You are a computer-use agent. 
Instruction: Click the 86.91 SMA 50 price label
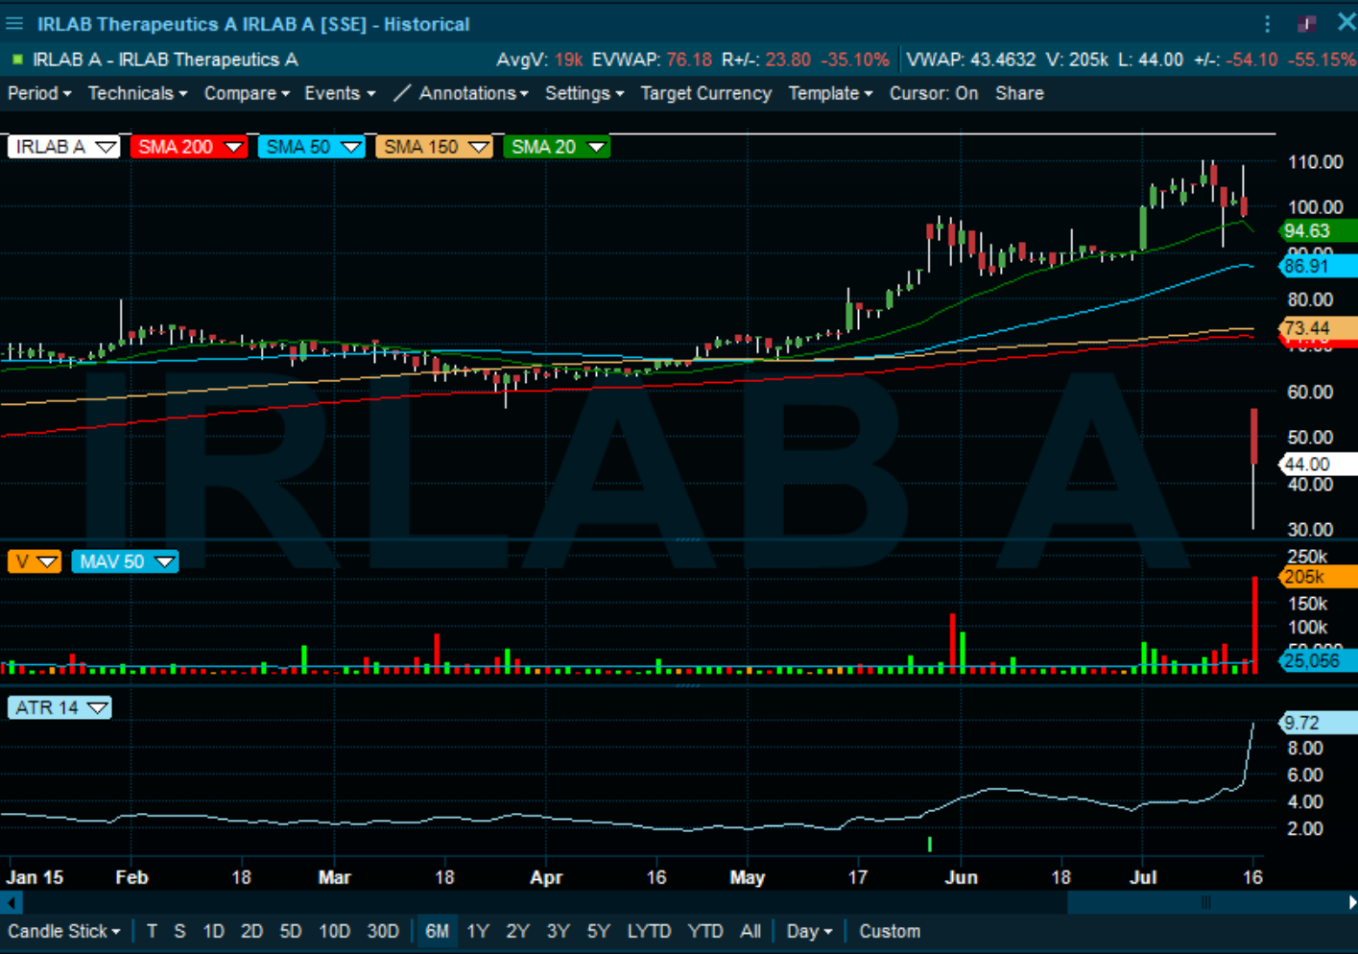(x=1319, y=266)
